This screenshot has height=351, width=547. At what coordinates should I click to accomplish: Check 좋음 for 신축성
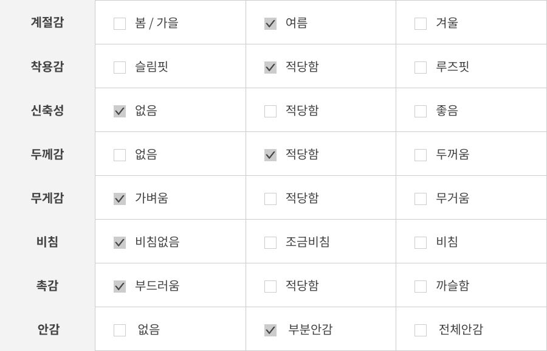(421, 111)
